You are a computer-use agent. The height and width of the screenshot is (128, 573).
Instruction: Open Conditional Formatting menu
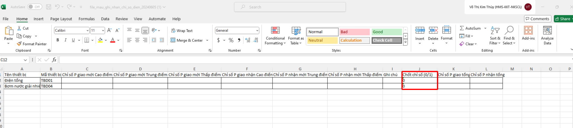275,36
